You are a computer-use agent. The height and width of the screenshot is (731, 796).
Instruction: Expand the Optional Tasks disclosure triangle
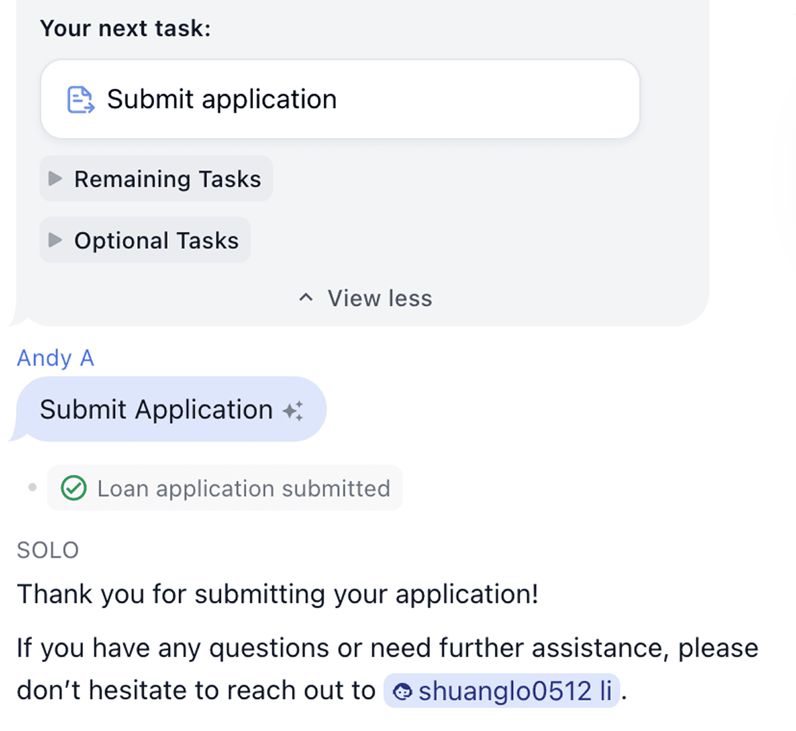56,240
